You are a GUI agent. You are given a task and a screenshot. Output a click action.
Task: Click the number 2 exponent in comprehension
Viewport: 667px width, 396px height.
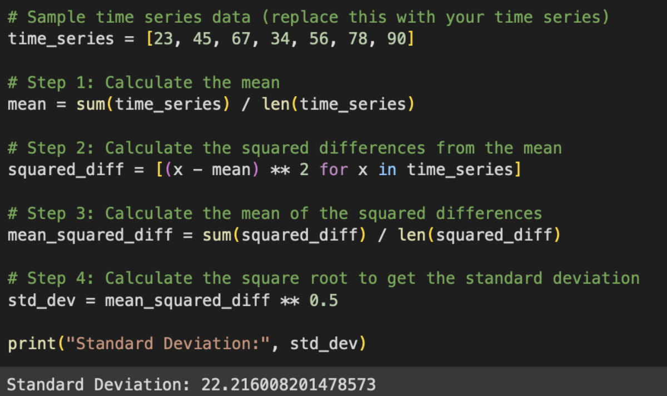pos(304,169)
